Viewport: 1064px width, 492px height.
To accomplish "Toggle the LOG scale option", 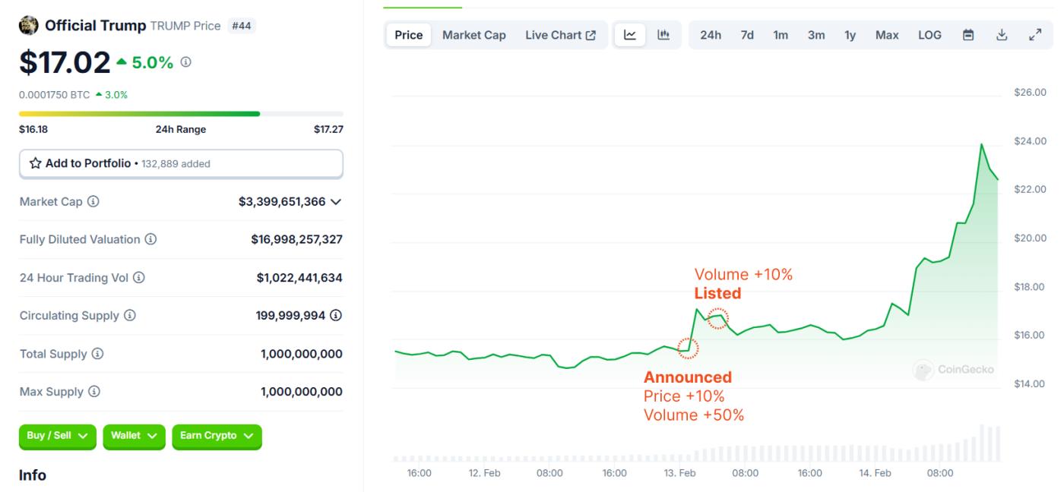I will (929, 35).
